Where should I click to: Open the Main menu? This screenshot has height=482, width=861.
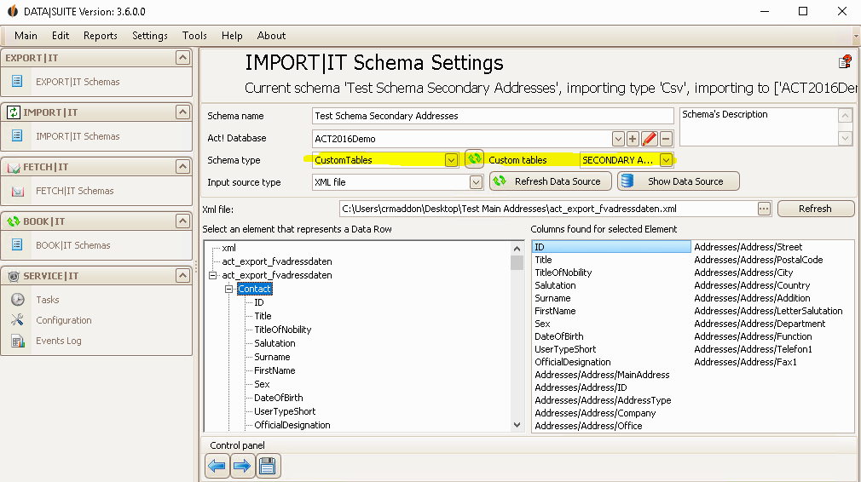(x=26, y=36)
